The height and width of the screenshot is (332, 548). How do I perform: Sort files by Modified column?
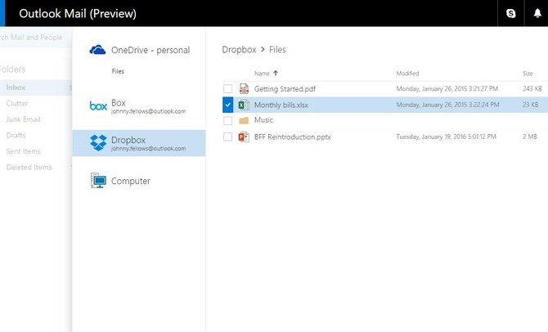407,74
